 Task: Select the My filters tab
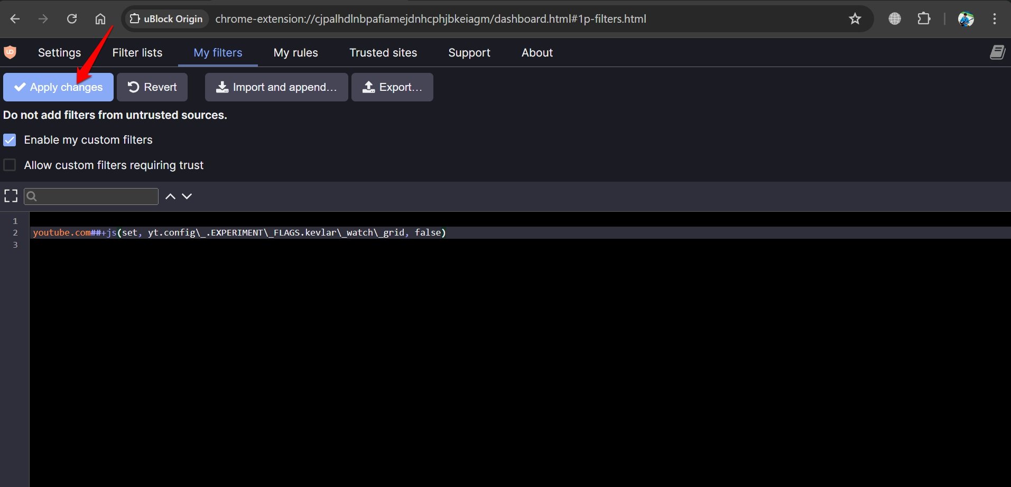click(218, 53)
